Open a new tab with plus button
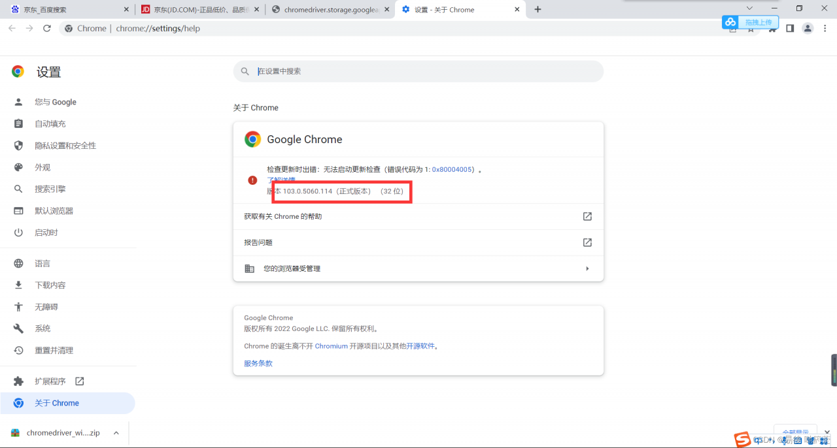837x448 pixels. pos(538,9)
